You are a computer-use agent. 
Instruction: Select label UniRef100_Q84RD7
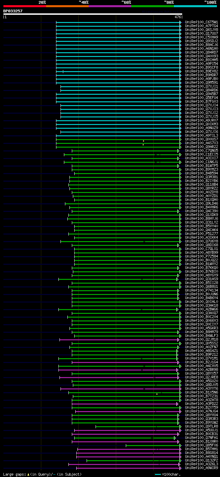coord(201,52)
